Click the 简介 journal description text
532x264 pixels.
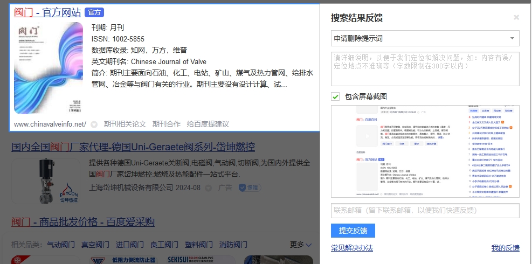click(x=202, y=79)
